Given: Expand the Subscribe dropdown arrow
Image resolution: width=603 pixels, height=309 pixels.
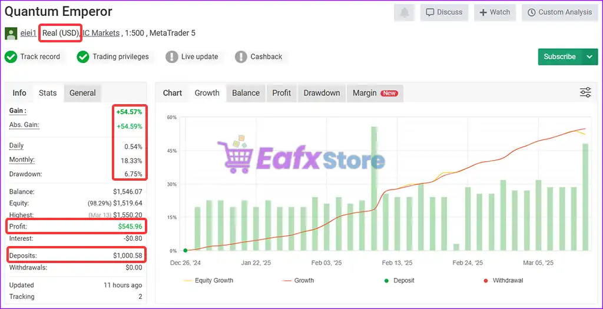Looking at the screenshot, I should [x=589, y=57].
